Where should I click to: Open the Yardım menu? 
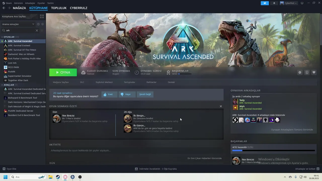50,3
